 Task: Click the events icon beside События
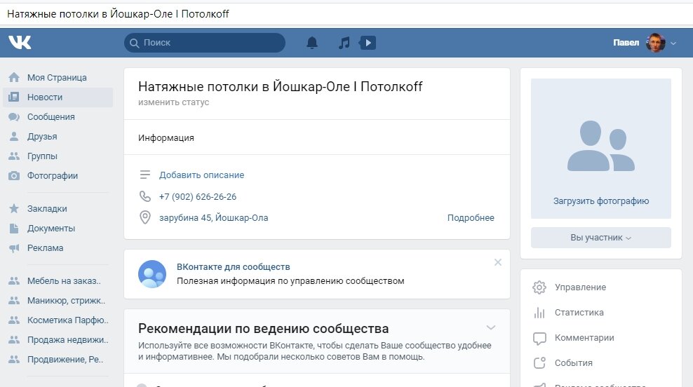coord(539,362)
